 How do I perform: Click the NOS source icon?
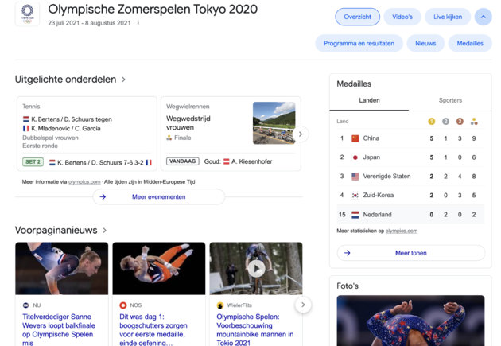pos(123,305)
